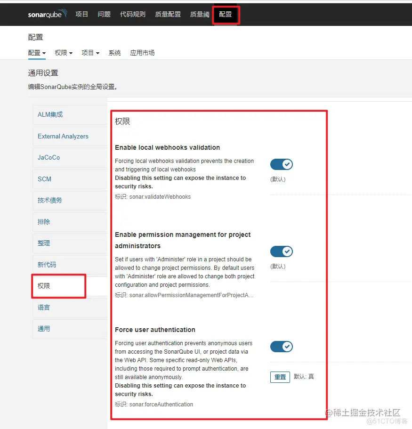Select 权限 settings category in sidebar
The width and height of the screenshot is (412, 429).
click(70, 286)
